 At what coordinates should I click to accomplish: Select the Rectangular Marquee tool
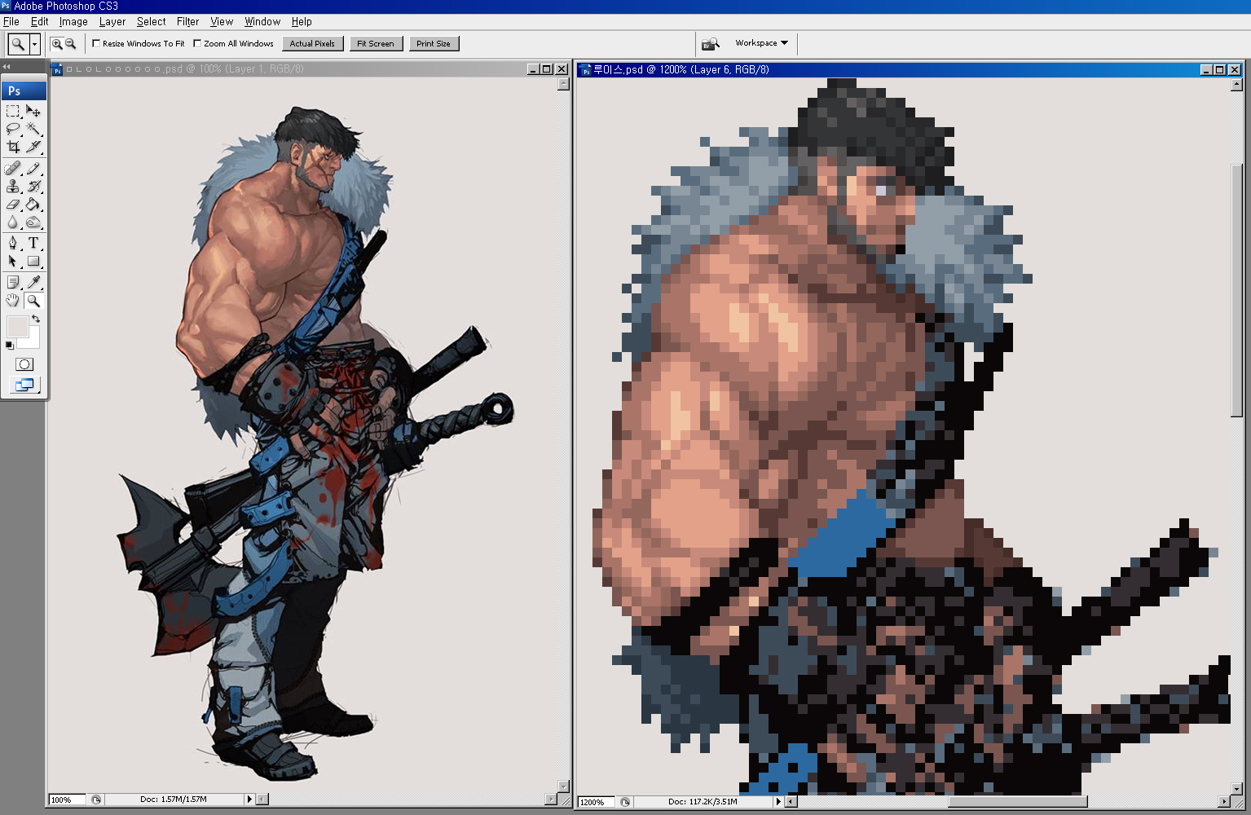pyautogui.click(x=13, y=111)
